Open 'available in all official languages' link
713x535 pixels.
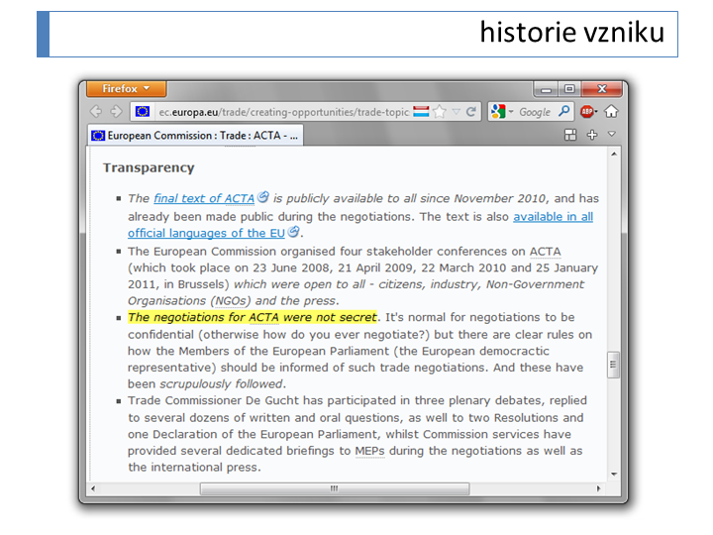click(x=553, y=216)
